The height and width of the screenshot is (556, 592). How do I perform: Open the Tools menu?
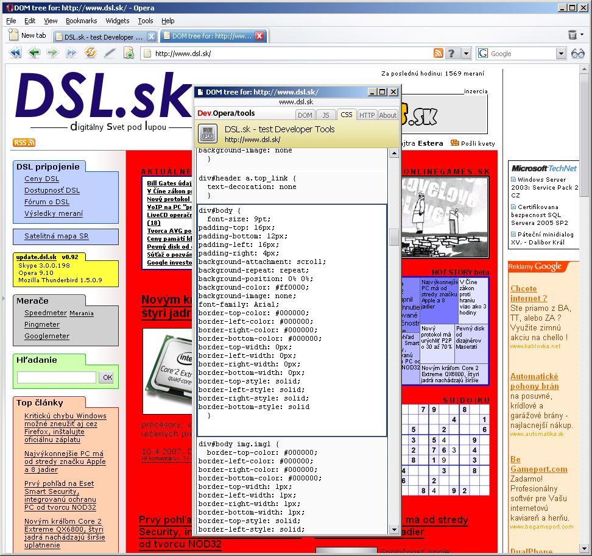click(x=146, y=21)
